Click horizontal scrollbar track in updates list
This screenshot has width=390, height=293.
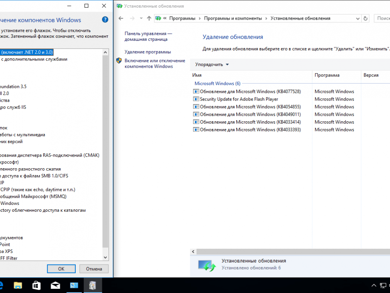click(x=293, y=251)
